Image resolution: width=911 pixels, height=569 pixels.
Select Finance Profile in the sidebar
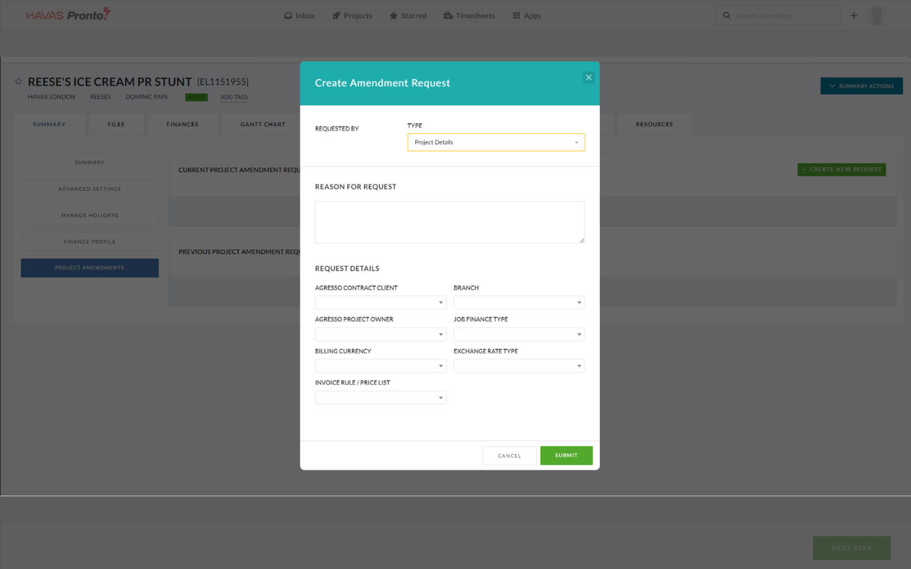90,242
